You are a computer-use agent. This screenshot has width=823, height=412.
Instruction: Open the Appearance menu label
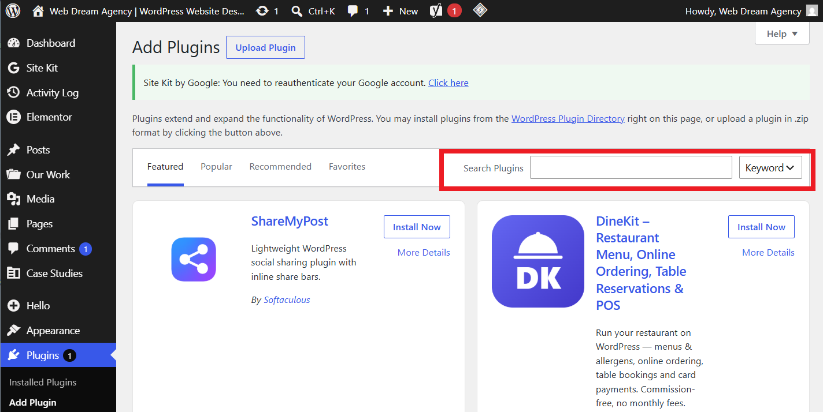pyautogui.click(x=53, y=331)
